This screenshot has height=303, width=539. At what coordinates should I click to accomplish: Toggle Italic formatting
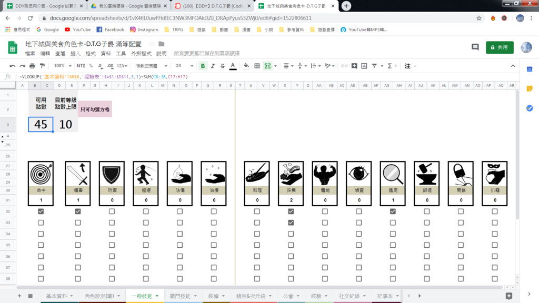click(213, 66)
